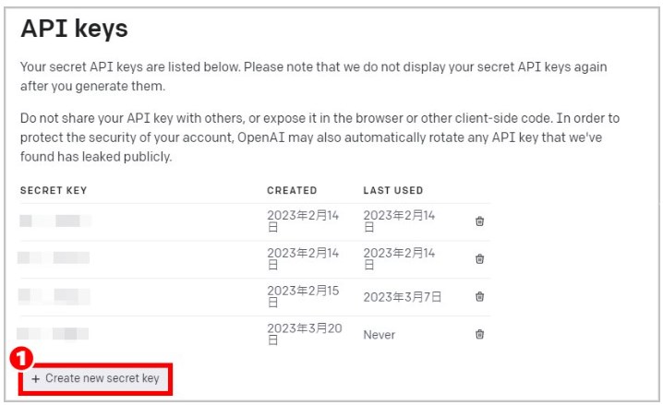Remove the key that was never used
The width and height of the screenshot is (663, 405).
pos(479,334)
